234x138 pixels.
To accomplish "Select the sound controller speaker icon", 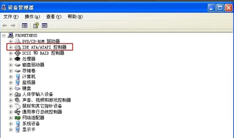I will [x=18, y=100].
